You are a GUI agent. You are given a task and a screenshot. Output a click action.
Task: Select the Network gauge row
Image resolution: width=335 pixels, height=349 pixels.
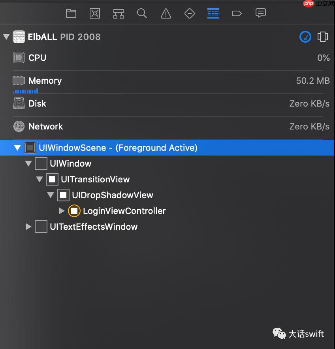[45, 126]
